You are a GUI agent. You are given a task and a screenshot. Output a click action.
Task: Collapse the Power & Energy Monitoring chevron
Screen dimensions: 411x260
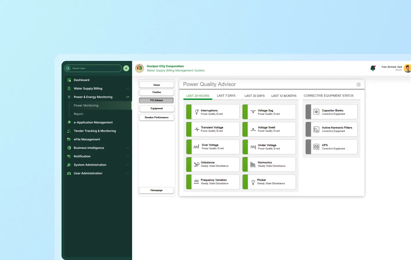(127, 97)
